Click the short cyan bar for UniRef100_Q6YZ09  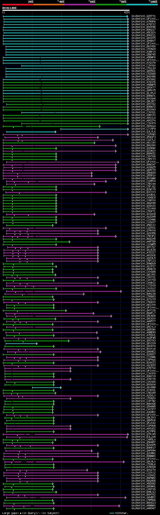[22, 343]
